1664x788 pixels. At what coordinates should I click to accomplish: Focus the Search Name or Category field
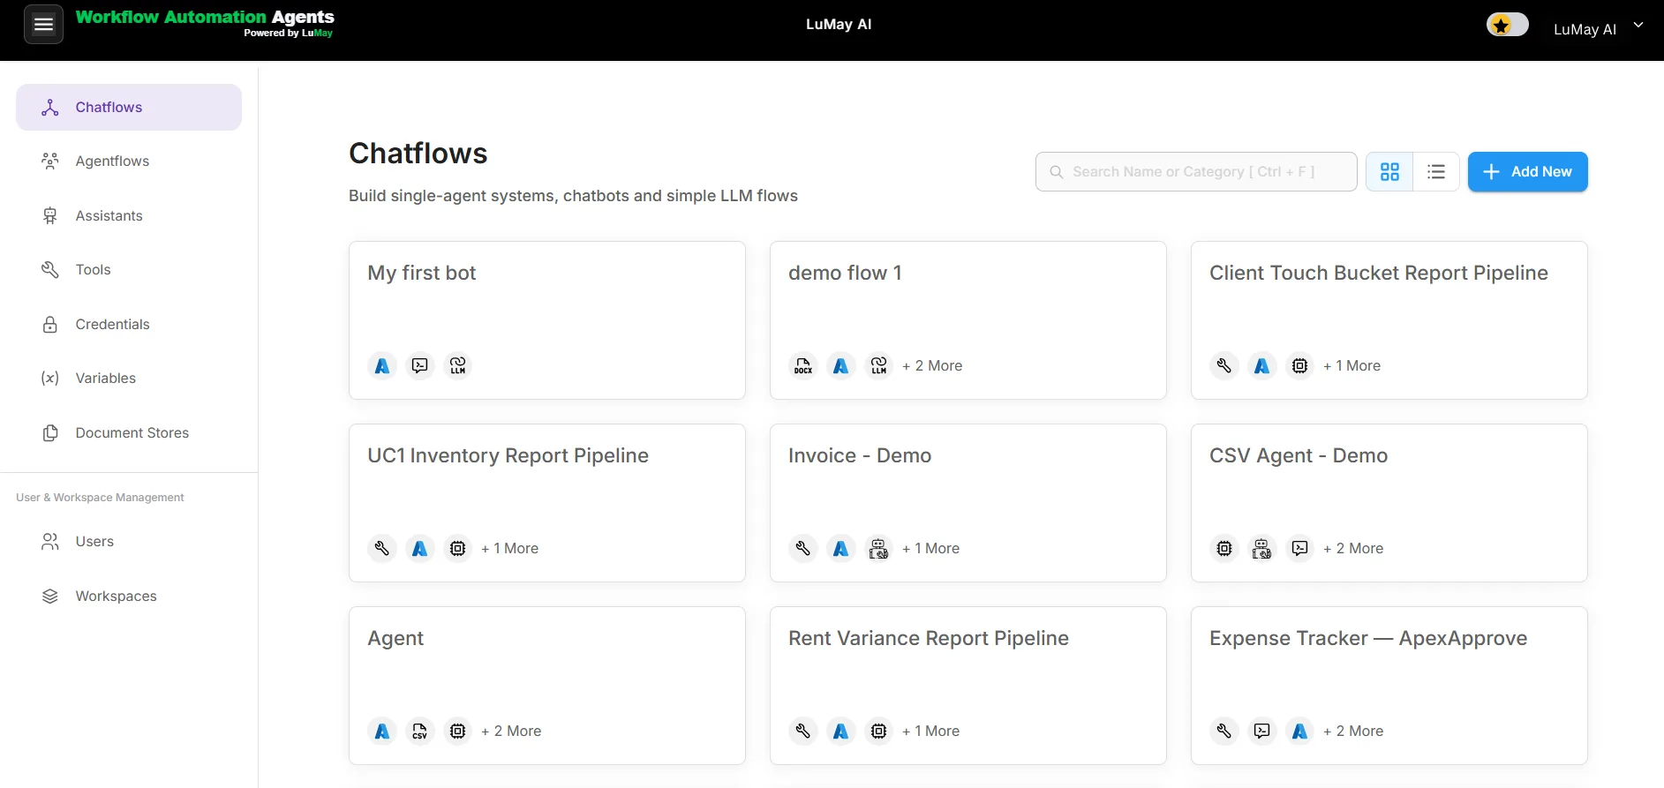click(1196, 171)
